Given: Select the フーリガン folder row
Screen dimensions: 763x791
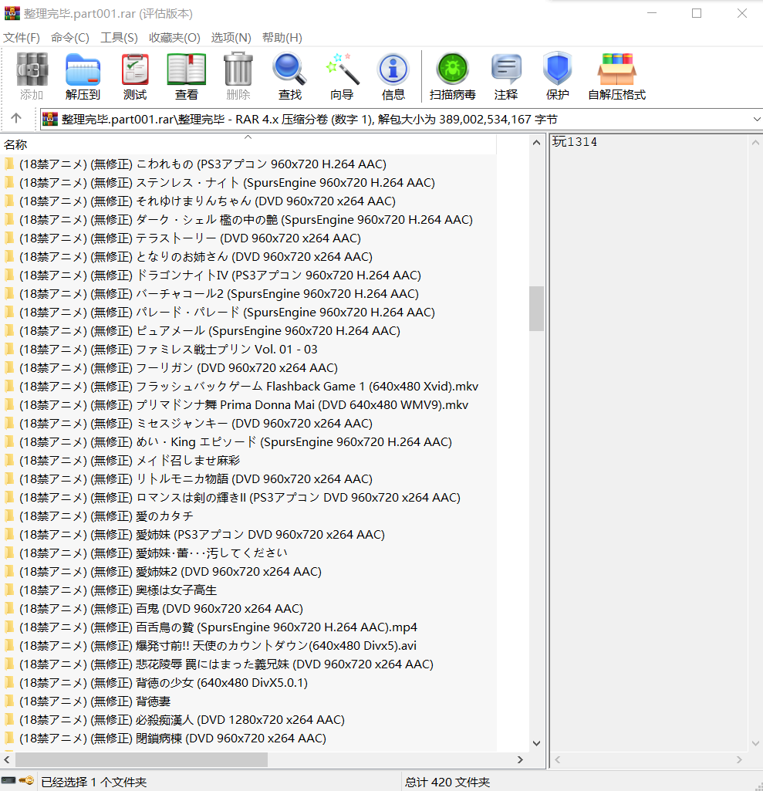Looking at the screenshot, I should coord(248,368).
